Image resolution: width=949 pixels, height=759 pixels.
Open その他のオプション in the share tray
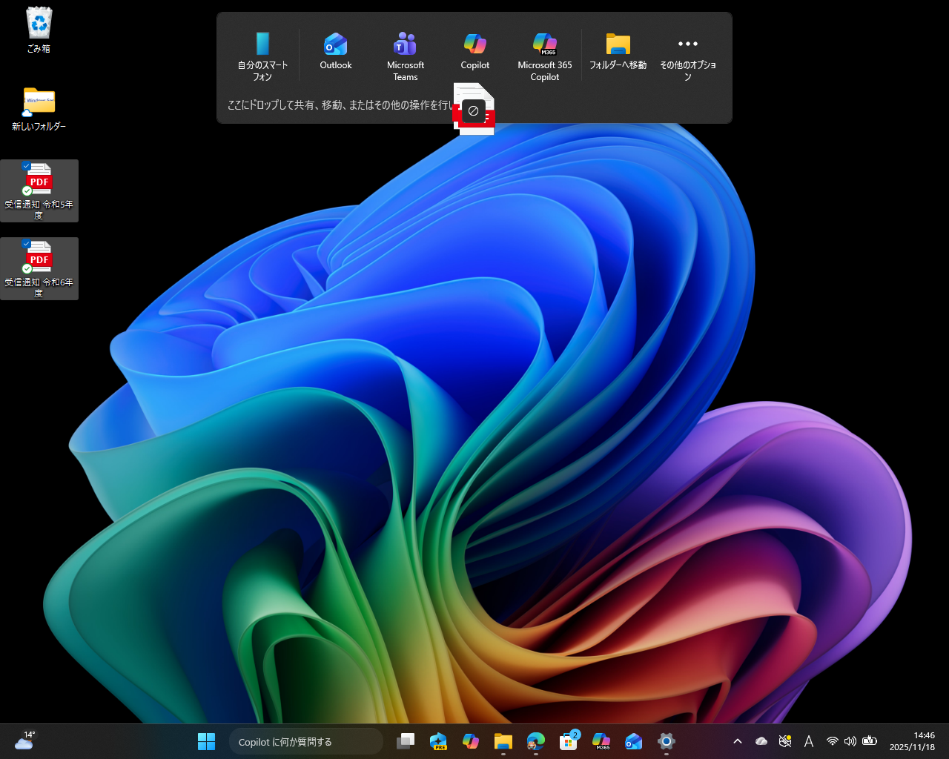[688, 56]
